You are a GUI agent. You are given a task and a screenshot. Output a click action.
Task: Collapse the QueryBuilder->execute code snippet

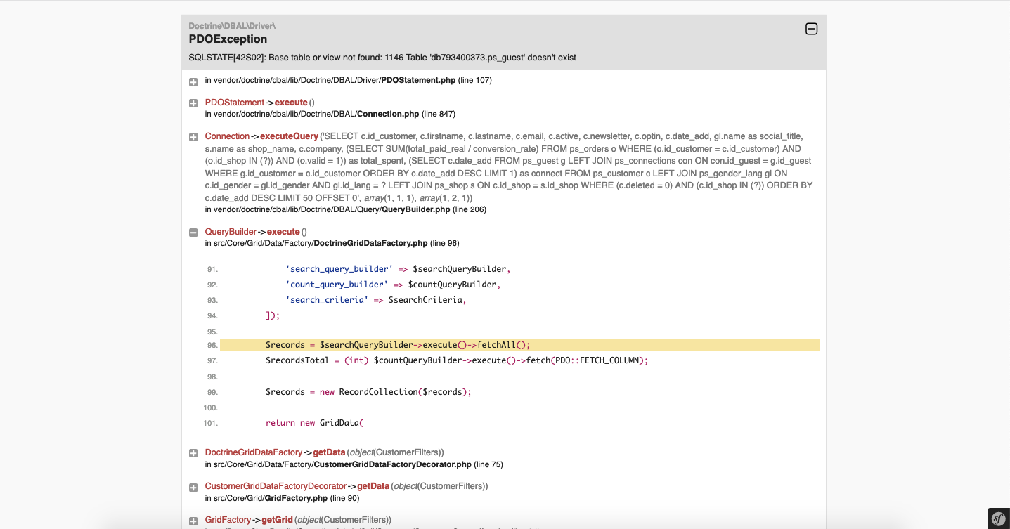click(193, 233)
